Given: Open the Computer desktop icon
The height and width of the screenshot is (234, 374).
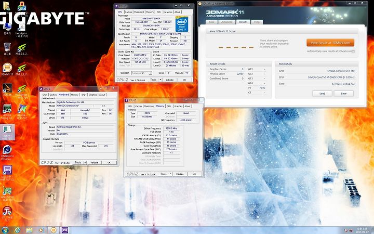Looking at the screenshot, I should tap(7, 29).
